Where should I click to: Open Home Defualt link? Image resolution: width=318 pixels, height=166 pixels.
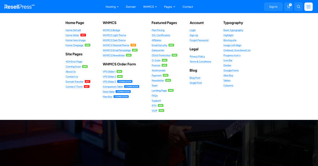tap(73, 30)
